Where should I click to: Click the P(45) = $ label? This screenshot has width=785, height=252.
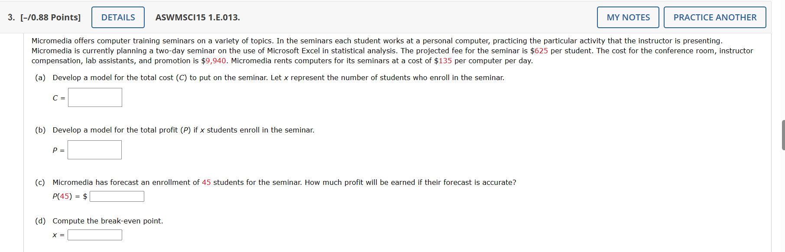(x=69, y=196)
